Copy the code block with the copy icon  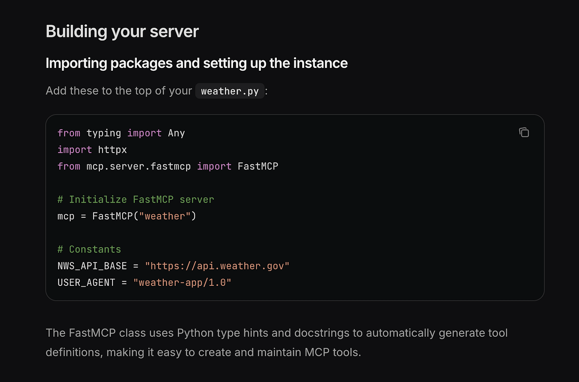(x=524, y=132)
